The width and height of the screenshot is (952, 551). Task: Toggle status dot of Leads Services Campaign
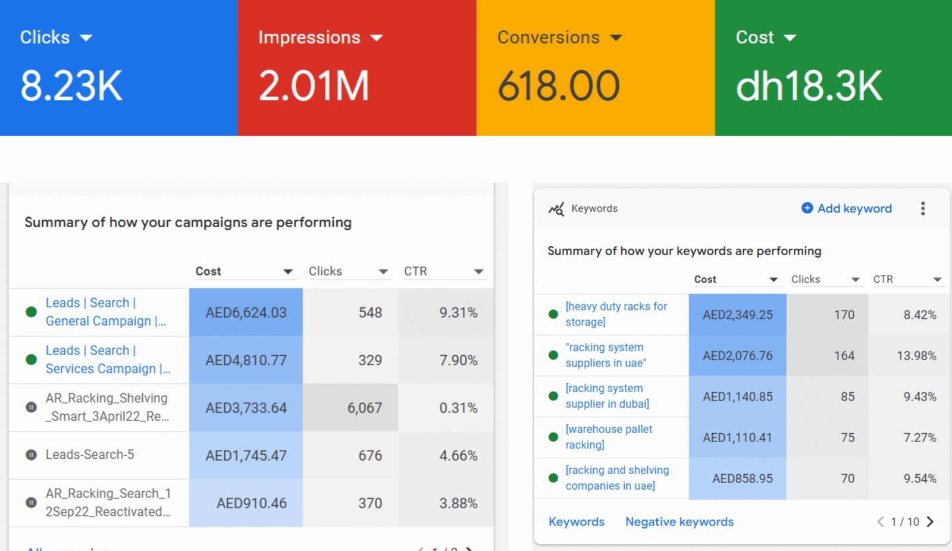(32, 359)
